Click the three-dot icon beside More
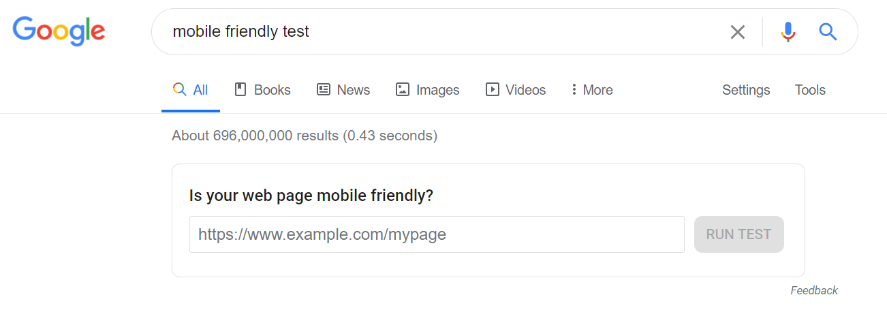 [x=574, y=89]
